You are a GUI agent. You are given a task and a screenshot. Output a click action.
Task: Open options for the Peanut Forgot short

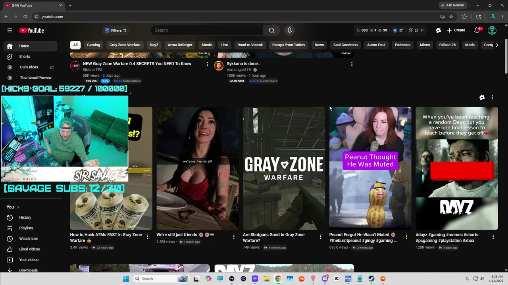pyautogui.click(x=406, y=237)
